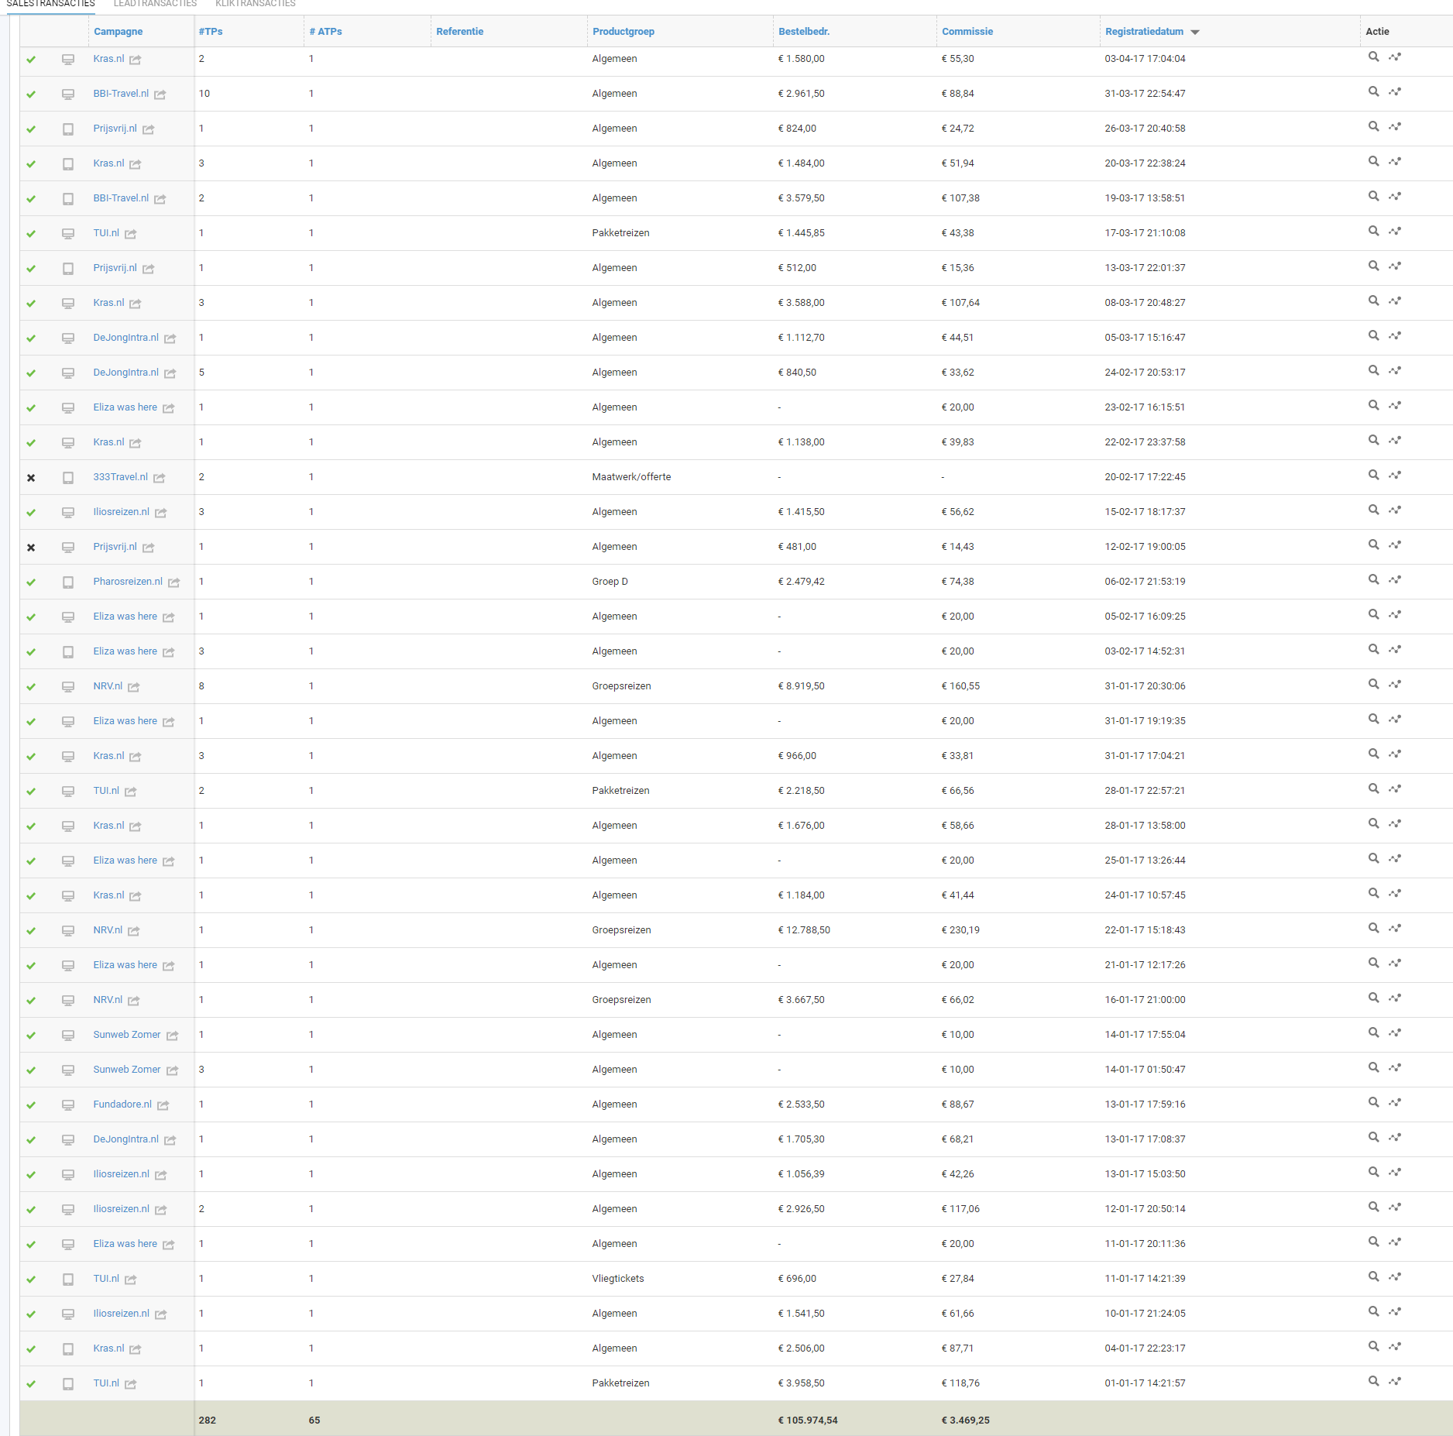View details magnifier for 31-03-17 22:54:47 row
1453x1436 pixels.
tap(1373, 91)
